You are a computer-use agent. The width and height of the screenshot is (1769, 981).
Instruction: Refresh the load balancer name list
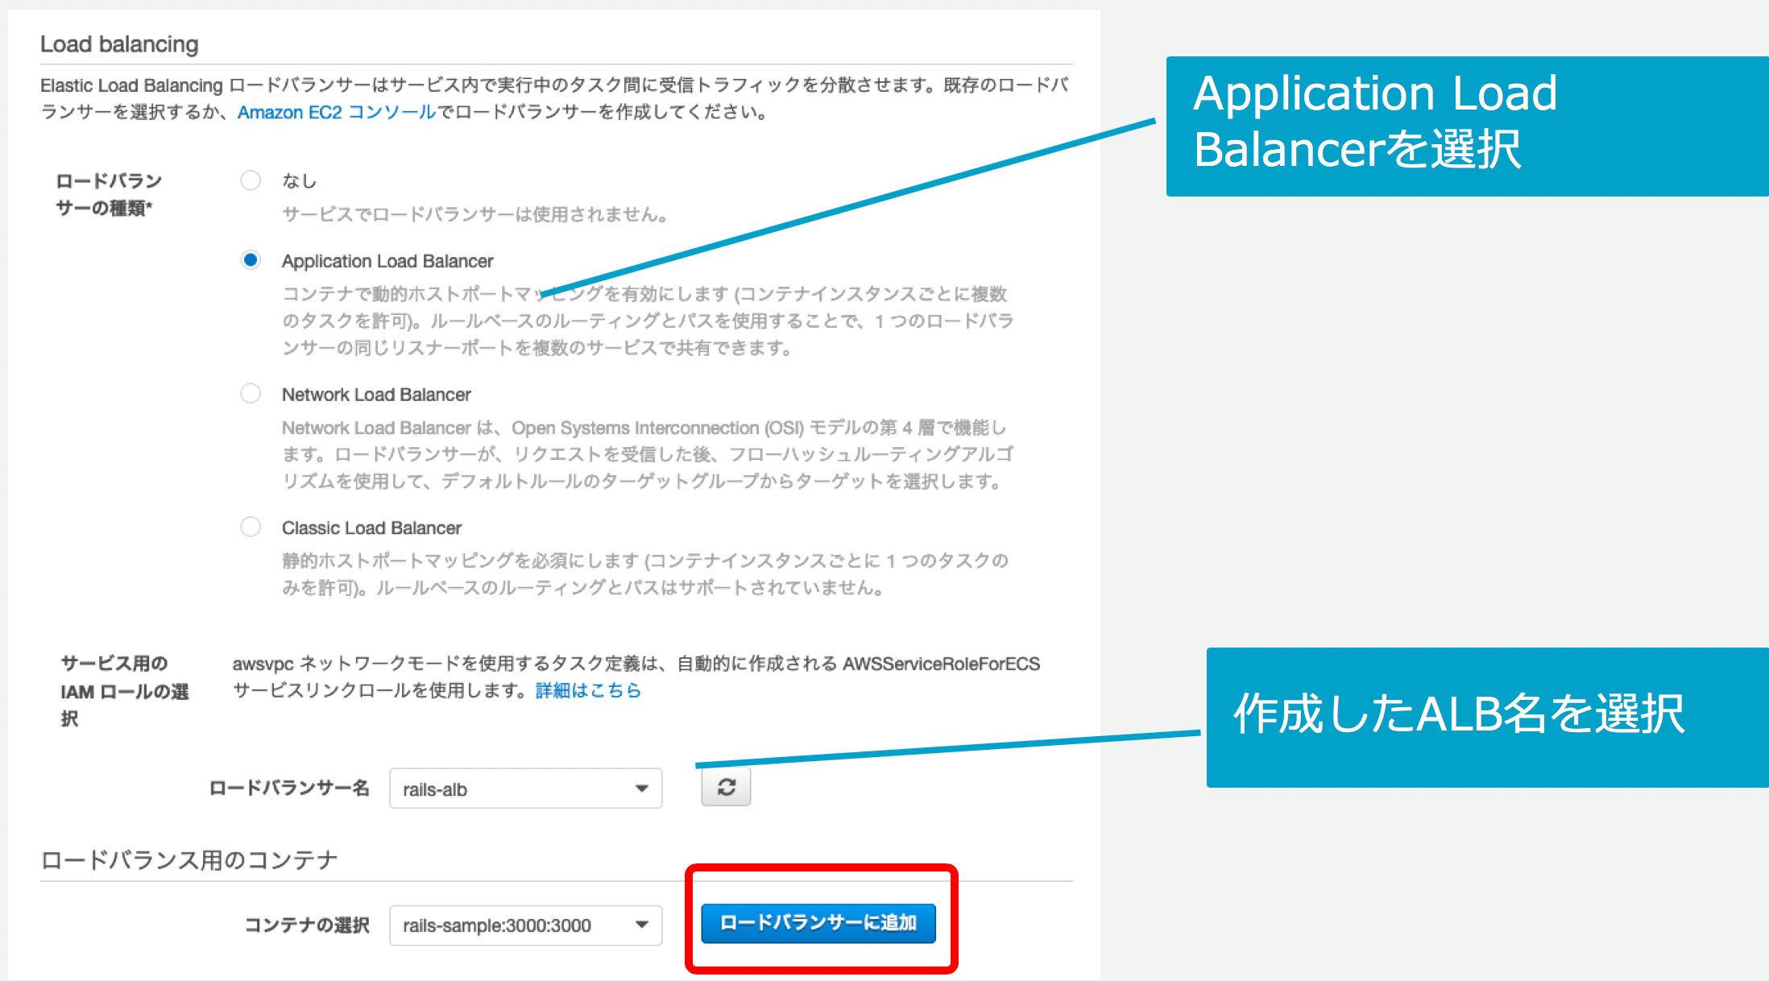pos(726,787)
